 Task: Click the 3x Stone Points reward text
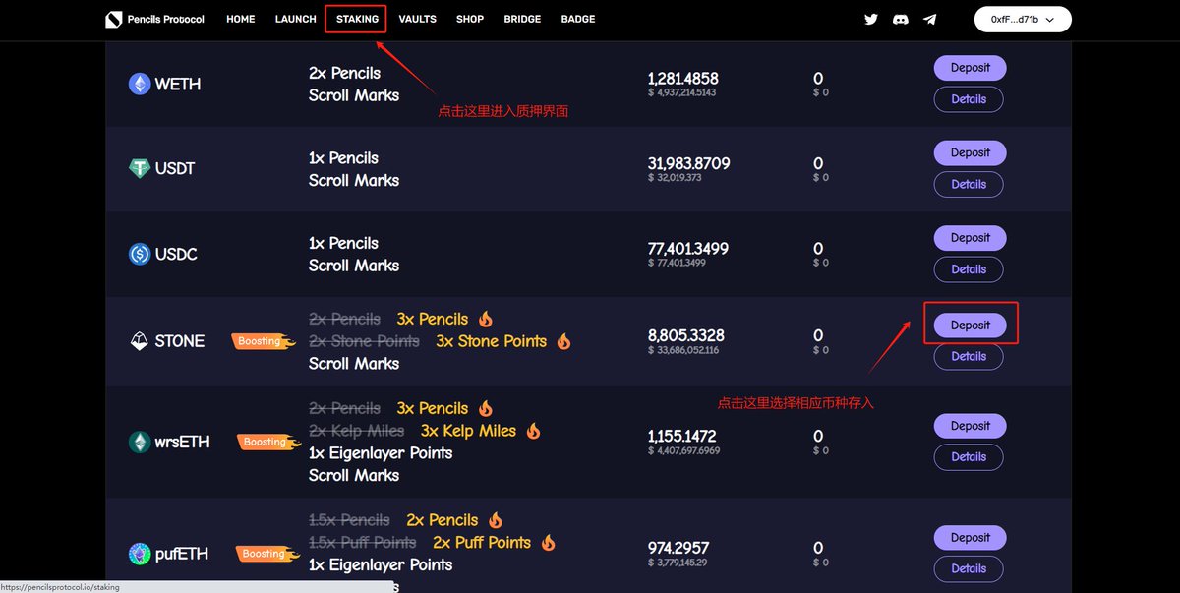tap(491, 341)
